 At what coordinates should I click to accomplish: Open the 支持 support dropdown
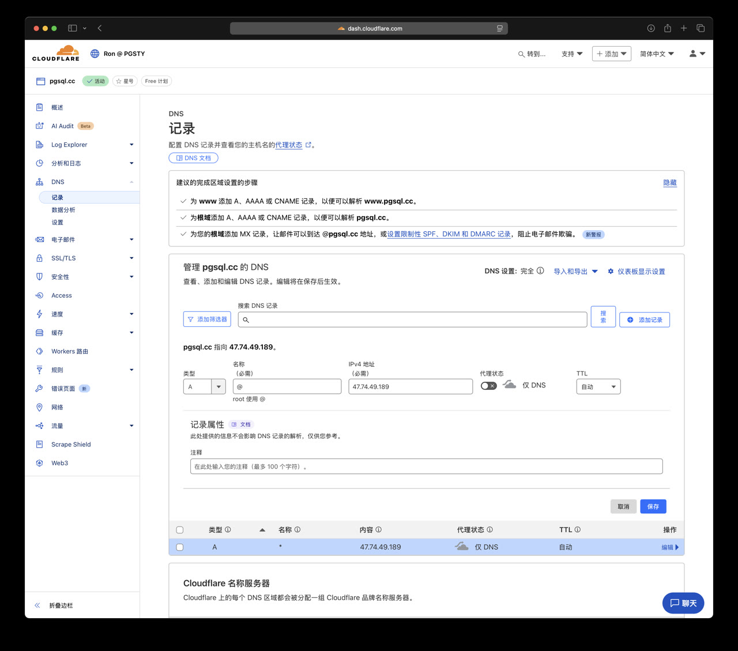(x=572, y=54)
